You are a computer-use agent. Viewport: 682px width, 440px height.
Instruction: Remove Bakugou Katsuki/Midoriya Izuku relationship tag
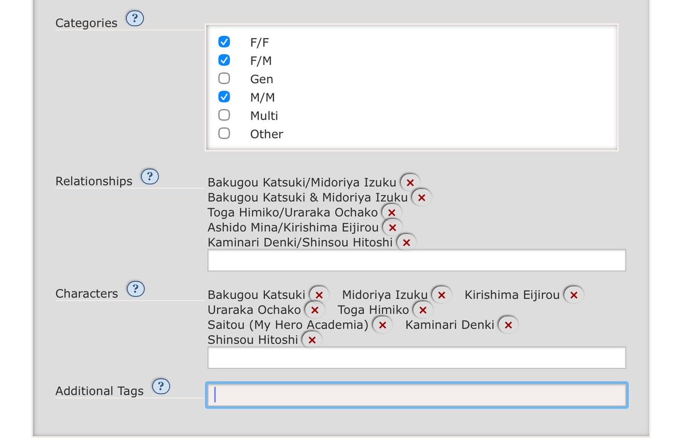(410, 183)
